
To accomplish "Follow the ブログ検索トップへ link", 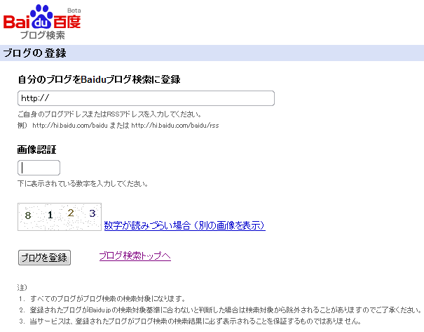I will coord(135,256).
